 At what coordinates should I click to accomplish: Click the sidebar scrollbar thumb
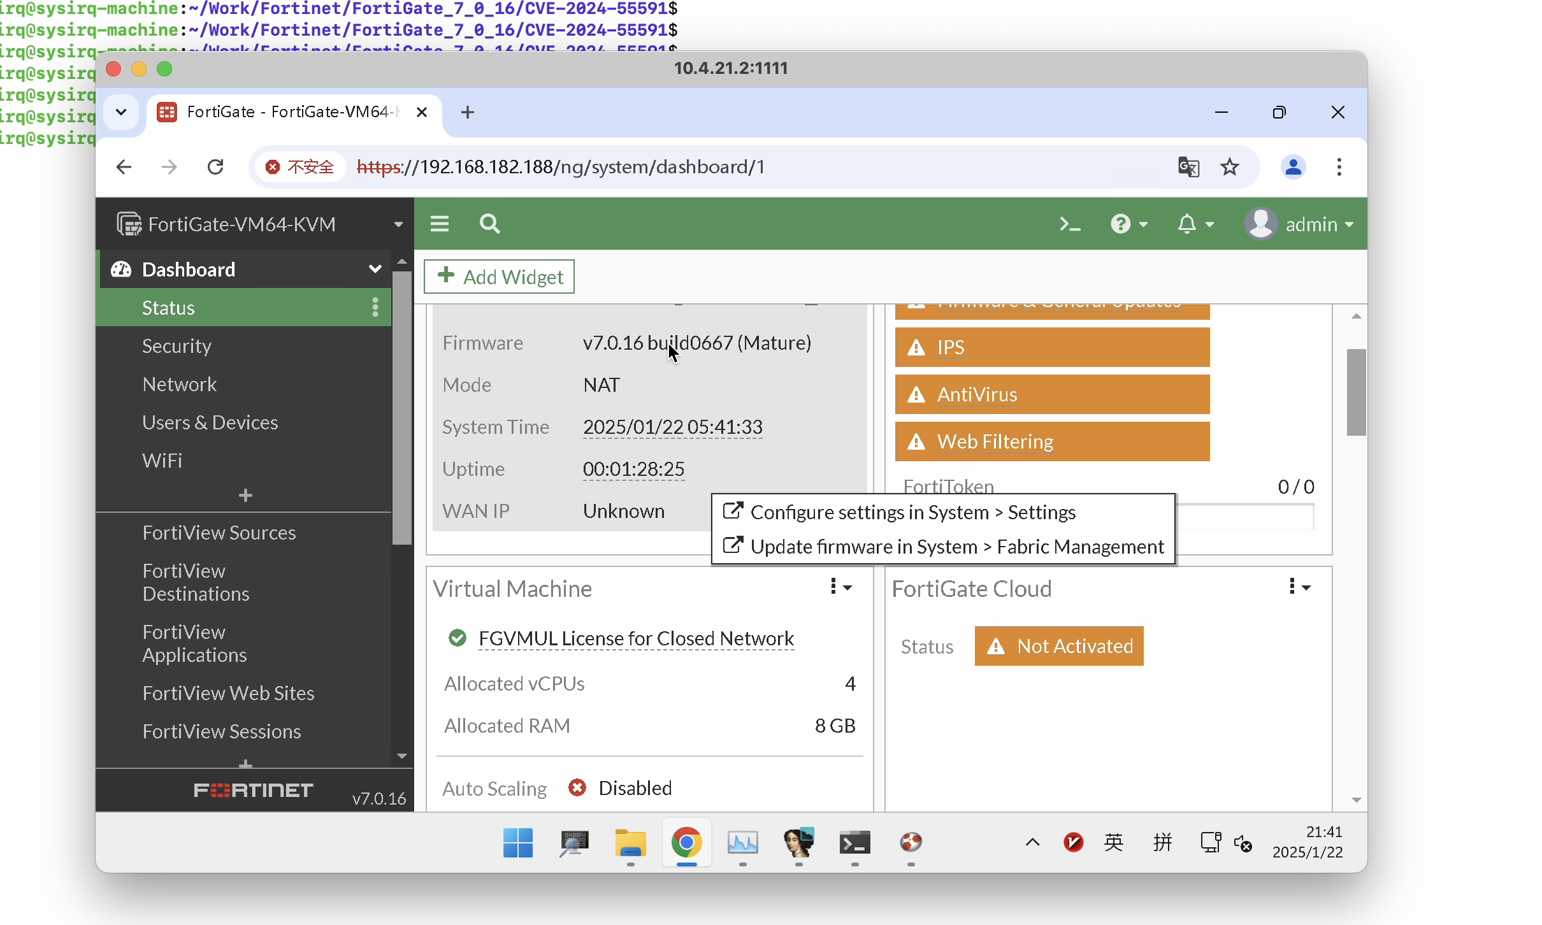click(401, 408)
